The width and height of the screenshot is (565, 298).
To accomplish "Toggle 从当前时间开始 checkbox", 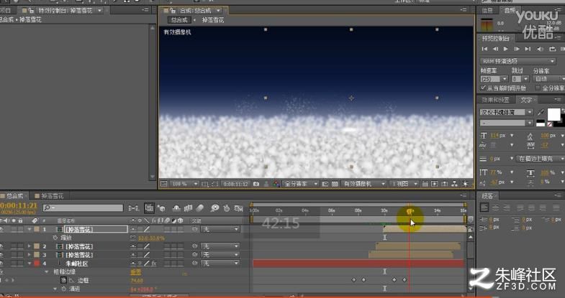I will (483, 88).
